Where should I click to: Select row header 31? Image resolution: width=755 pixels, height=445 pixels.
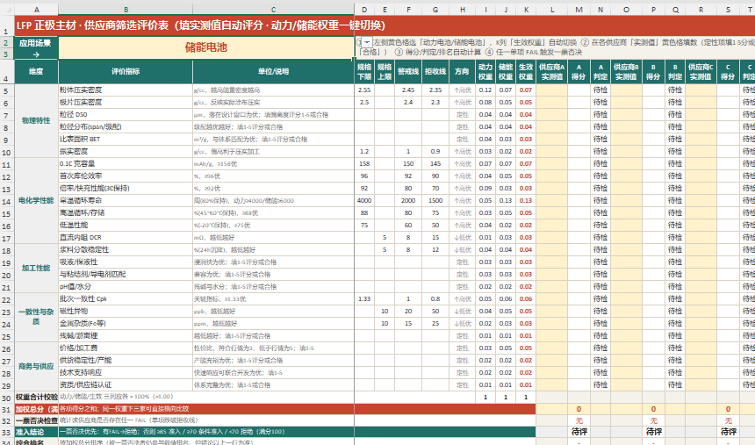click(x=7, y=409)
